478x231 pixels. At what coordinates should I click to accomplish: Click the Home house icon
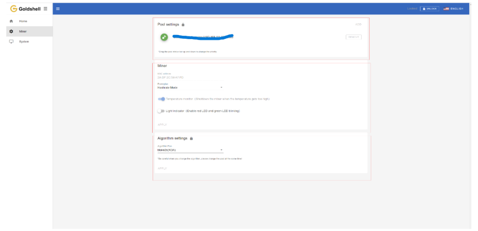click(11, 21)
